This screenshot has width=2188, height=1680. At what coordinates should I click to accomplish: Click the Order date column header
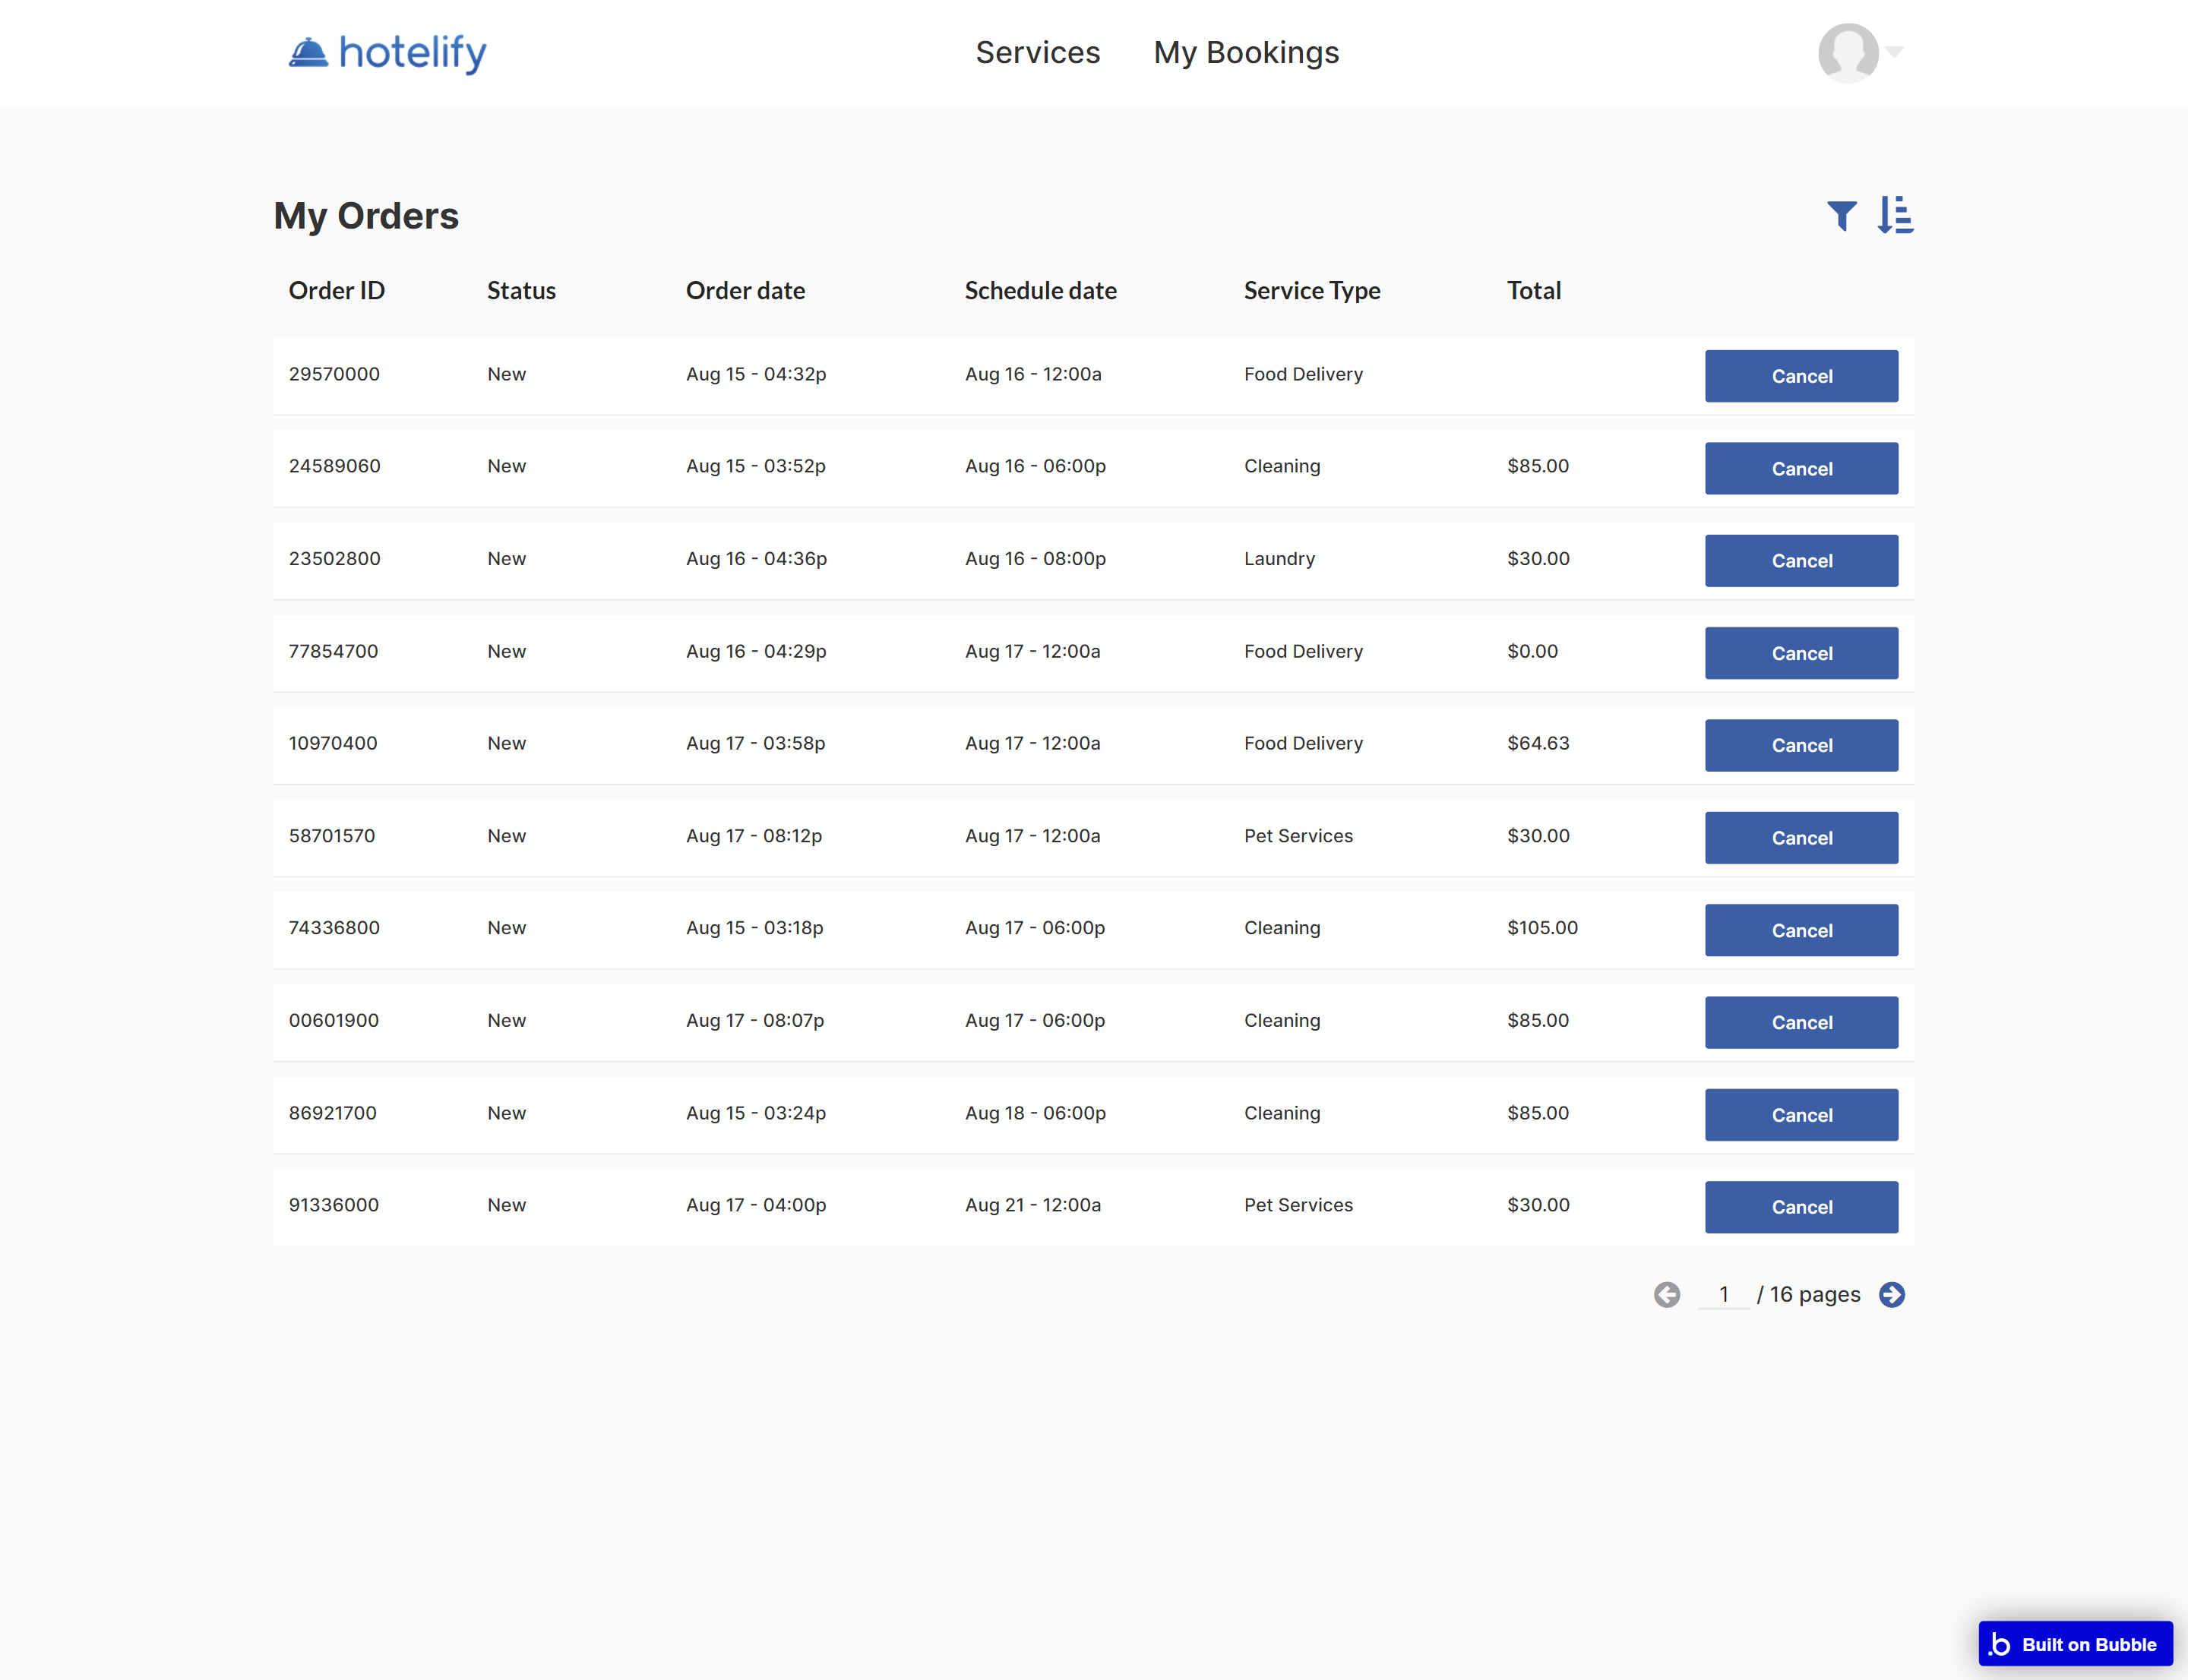(745, 291)
